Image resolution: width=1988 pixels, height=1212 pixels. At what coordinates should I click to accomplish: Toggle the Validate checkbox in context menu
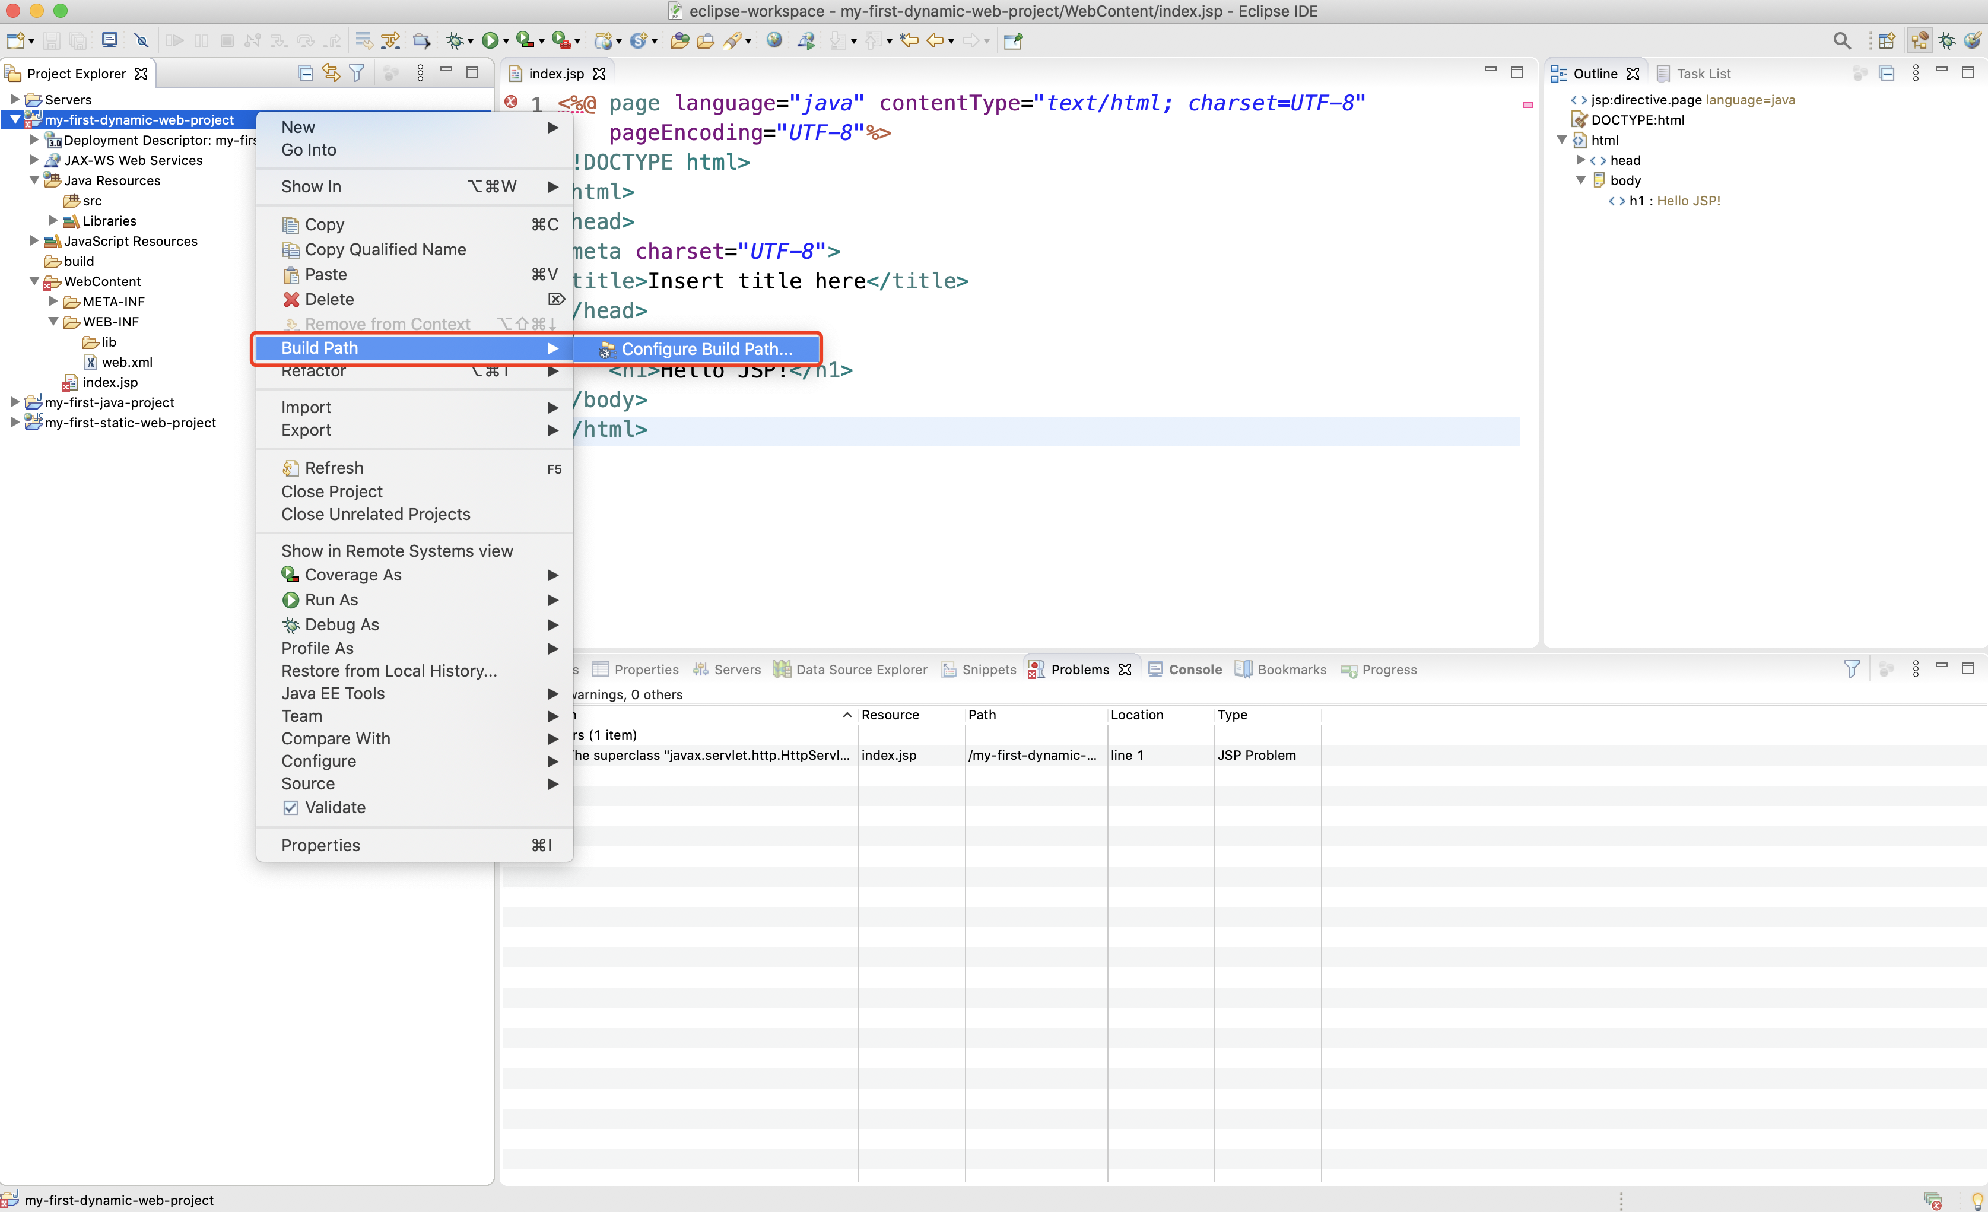click(290, 808)
